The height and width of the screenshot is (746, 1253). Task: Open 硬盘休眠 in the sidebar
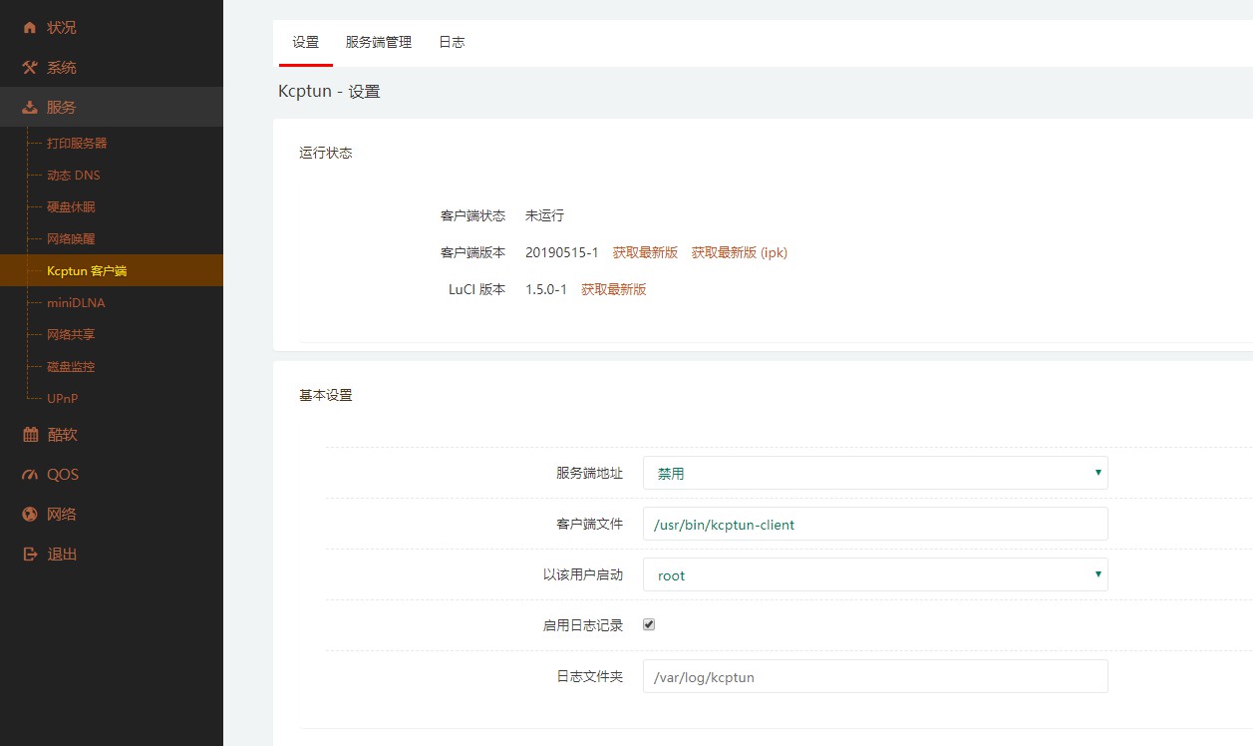click(71, 206)
